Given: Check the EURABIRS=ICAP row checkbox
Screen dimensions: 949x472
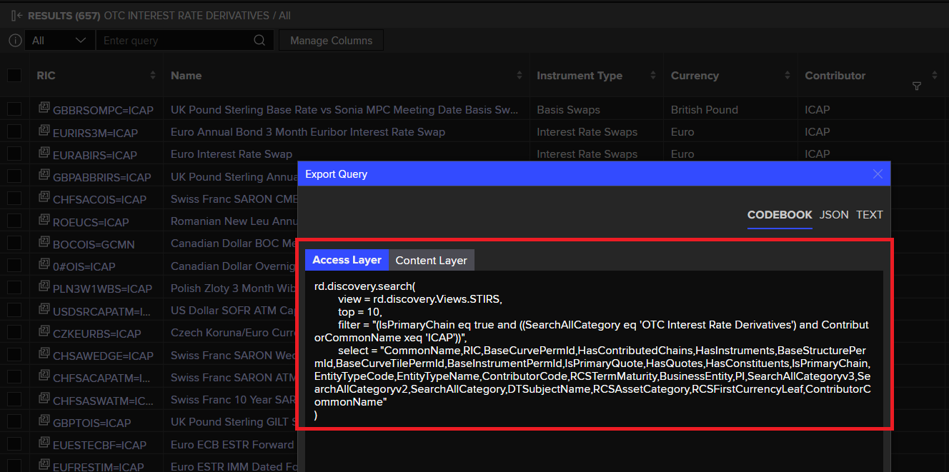Looking at the screenshot, I should tap(14, 154).
